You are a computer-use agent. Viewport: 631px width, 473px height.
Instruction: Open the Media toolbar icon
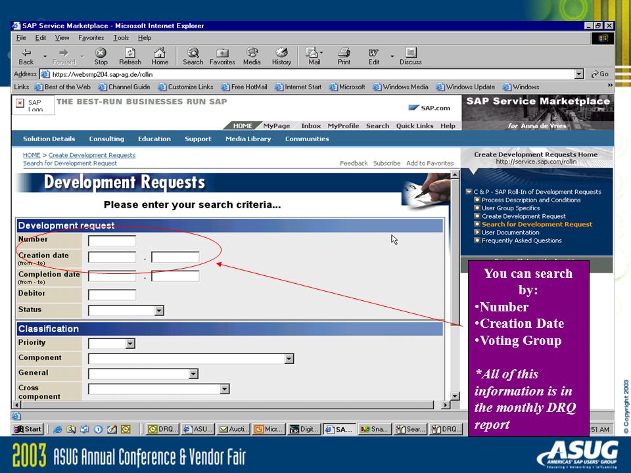point(252,56)
